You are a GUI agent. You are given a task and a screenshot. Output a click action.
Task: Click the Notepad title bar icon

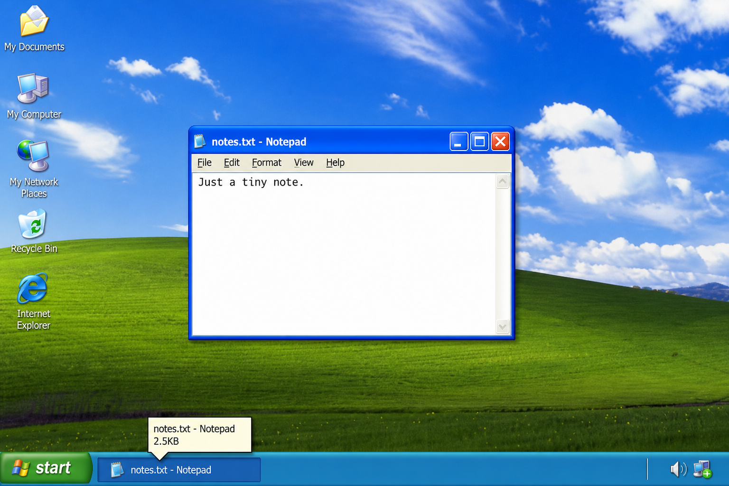point(200,141)
